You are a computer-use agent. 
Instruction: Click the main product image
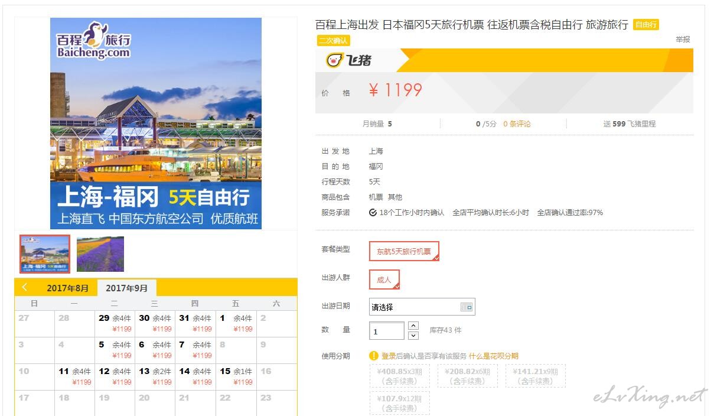156,123
